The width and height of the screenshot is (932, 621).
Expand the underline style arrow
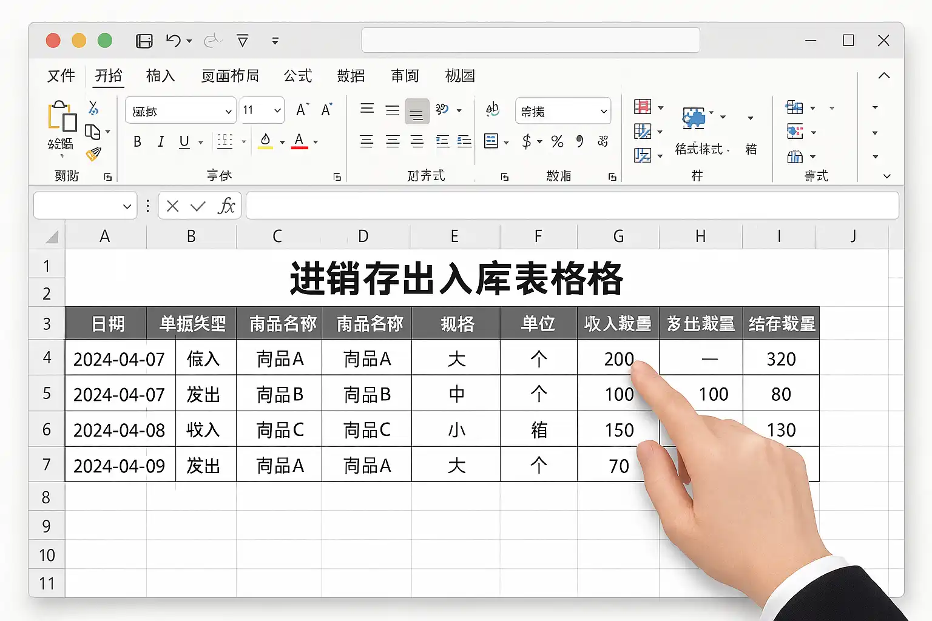201,143
